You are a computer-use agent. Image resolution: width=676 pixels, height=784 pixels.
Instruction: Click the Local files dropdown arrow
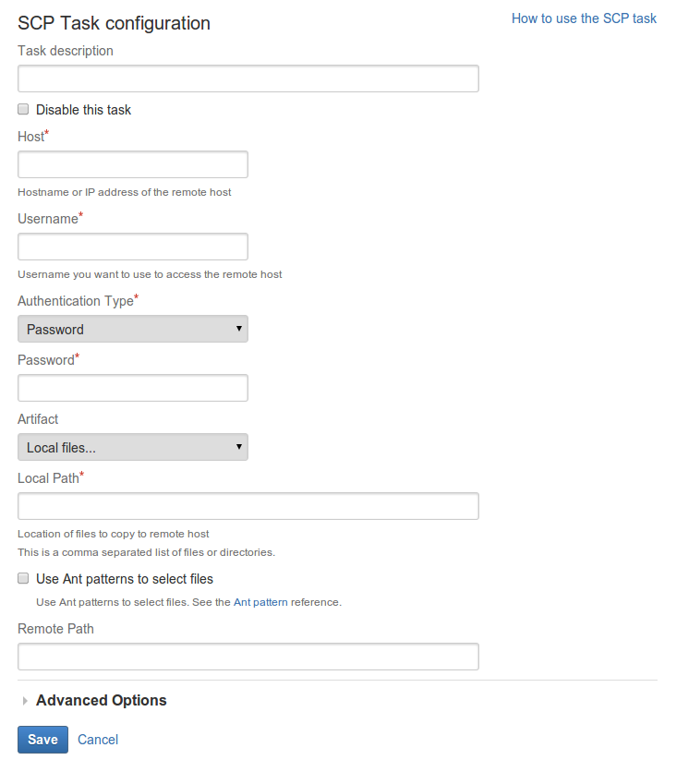coord(239,447)
